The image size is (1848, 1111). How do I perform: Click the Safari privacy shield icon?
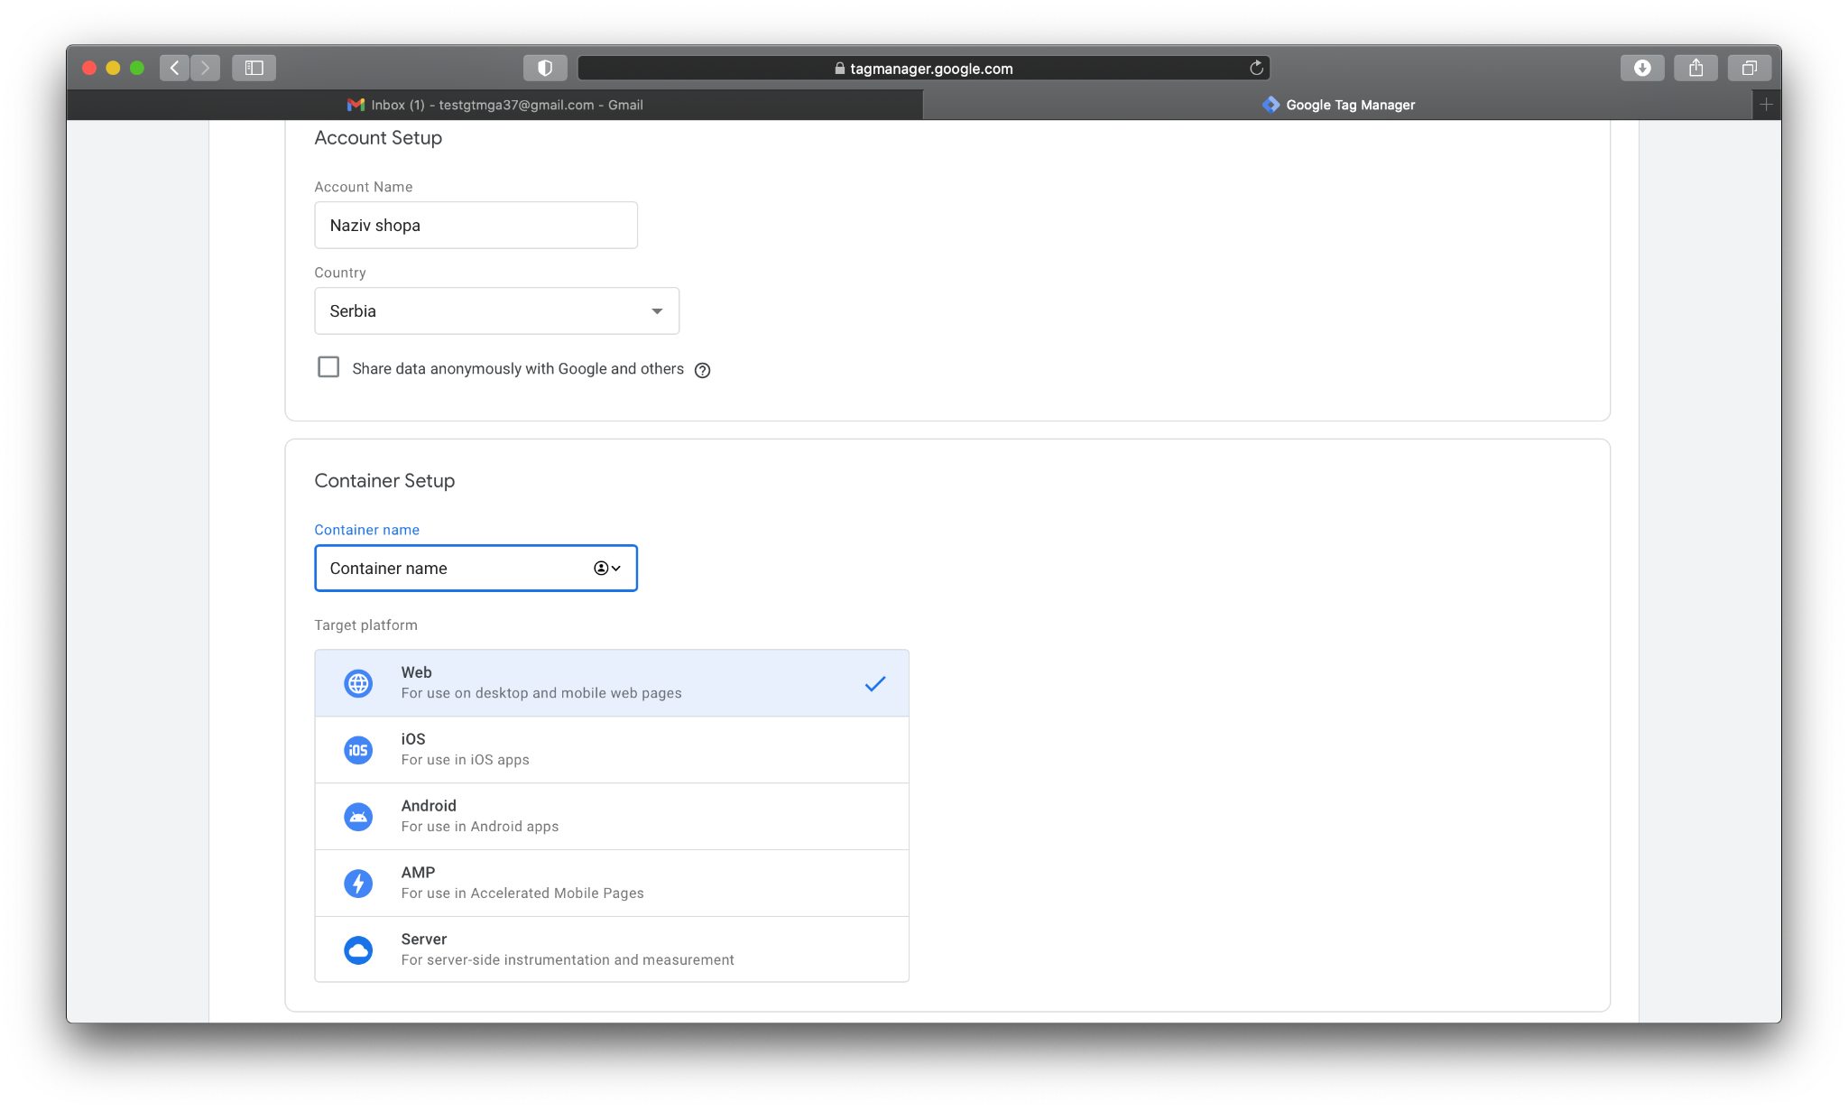[x=544, y=68]
